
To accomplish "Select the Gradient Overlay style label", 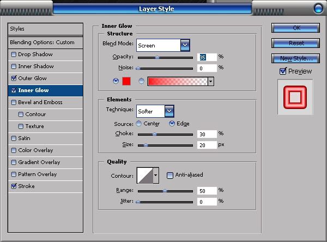I will pyautogui.click(x=39, y=162).
